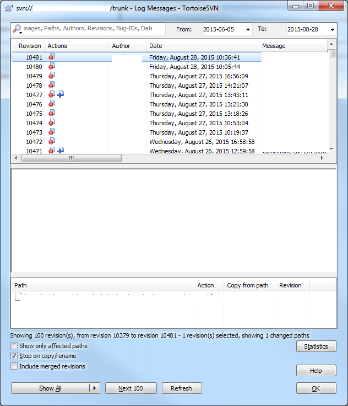Click the Show All button
This screenshot has width=348, height=406.
pyautogui.click(x=51, y=388)
